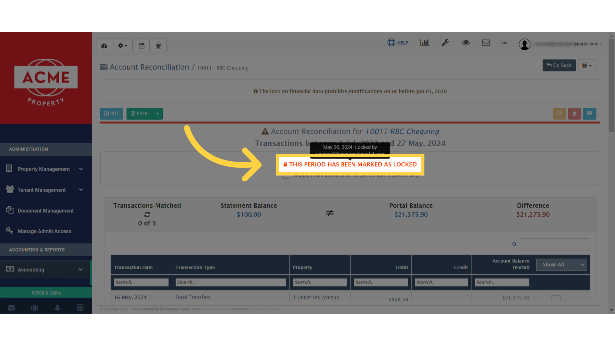Click the blue list view icon
The width and height of the screenshot is (615, 346).
pyautogui.click(x=590, y=114)
